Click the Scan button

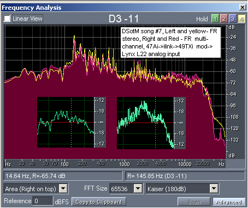point(194,202)
